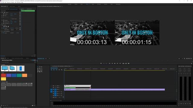Select the Ripple Edit tool
The image size is (193, 108).
pos(38,68)
